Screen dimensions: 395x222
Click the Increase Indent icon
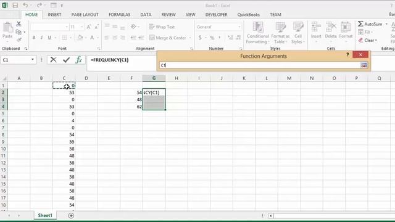pos(141,38)
